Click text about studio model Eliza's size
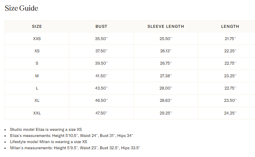Viewport: 255px width, 157px height. pos(46,130)
